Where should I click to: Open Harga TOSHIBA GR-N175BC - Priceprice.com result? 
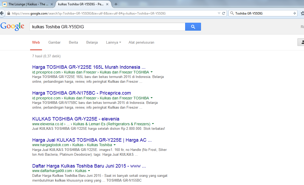point(82,93)
